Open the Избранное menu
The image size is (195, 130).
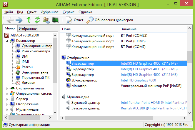[49, 12]
